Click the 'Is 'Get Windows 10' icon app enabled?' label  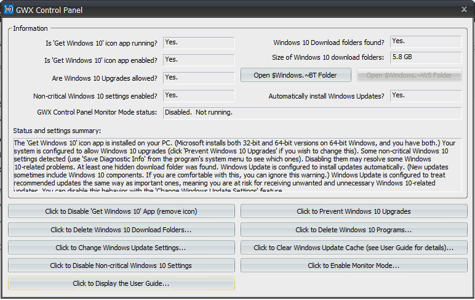[x=101, y=60]
